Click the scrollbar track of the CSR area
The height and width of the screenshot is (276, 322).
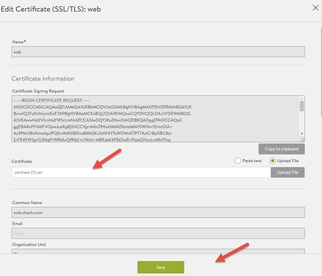click(302, 122)
